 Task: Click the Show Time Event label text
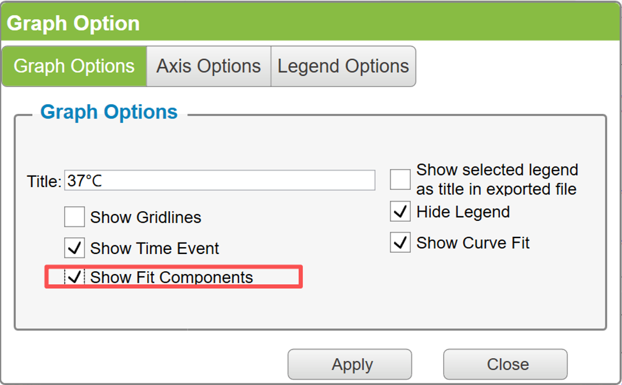tap(154, 249)
